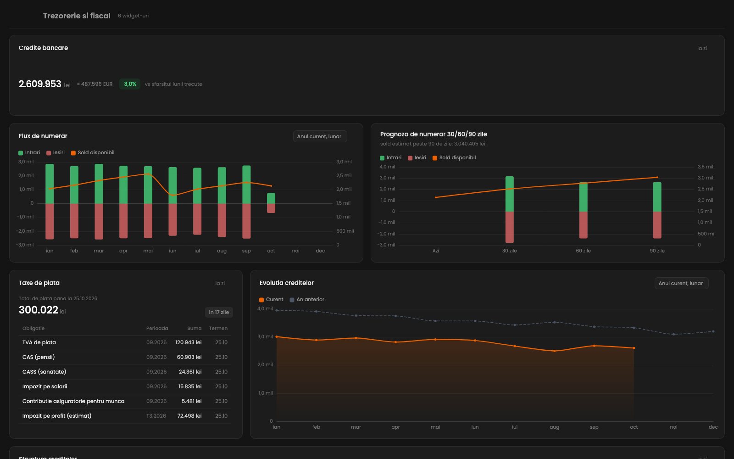Click the '6 widget-uri' label

coord(133,16)
